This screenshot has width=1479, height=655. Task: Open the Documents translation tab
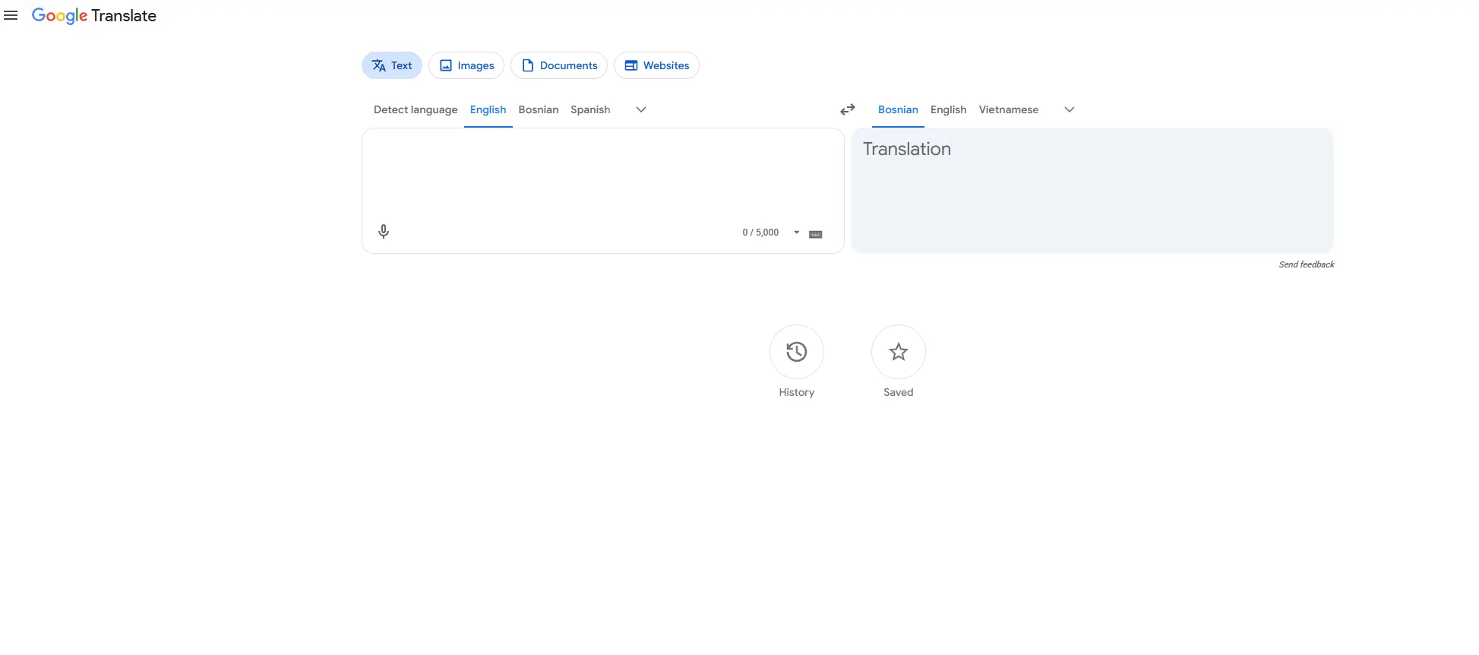(559, 65)
